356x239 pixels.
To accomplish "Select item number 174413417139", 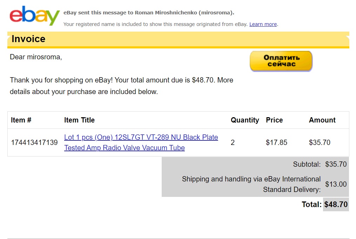I will click(x=34, y=142).
